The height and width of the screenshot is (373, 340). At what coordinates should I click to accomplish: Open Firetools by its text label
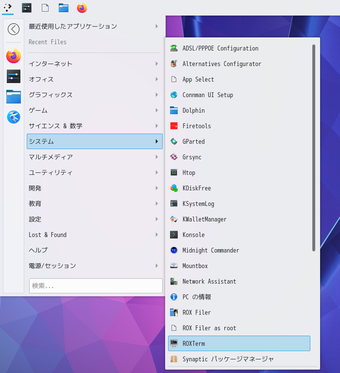click(x=197, y=126)
